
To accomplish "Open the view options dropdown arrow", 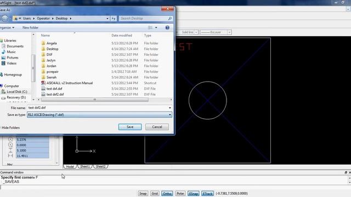I will [156, 28].
